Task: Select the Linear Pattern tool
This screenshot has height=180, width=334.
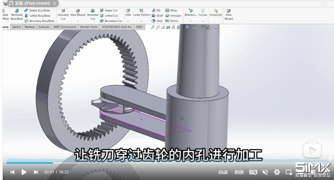Action: pyautogui.click(x=142, y=12)
